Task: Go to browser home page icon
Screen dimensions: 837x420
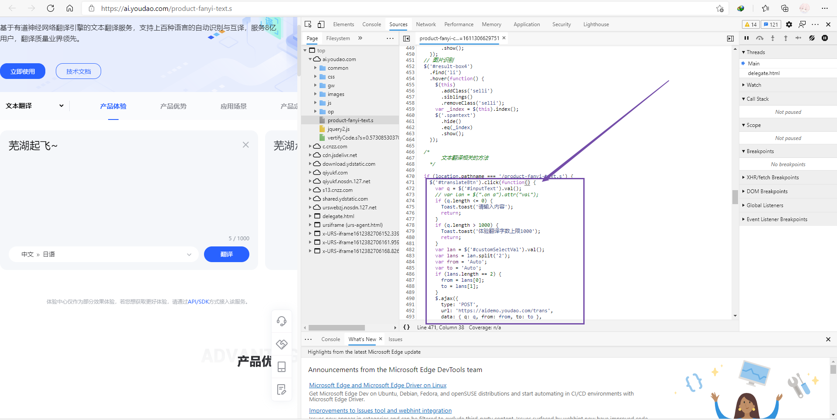Action: (x=70, y=8)
